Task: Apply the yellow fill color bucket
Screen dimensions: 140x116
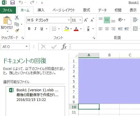Action: (66, 29)
